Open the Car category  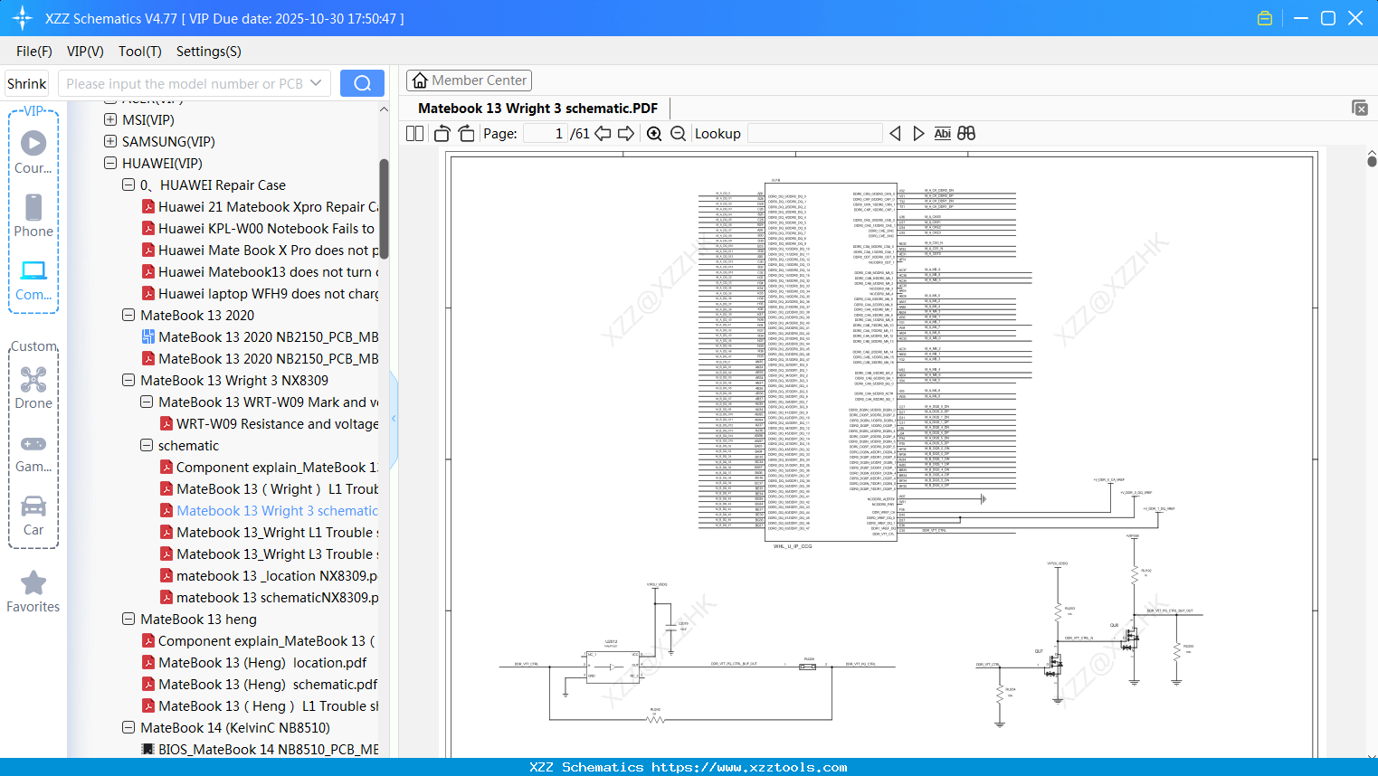click(x=33, y=516)
